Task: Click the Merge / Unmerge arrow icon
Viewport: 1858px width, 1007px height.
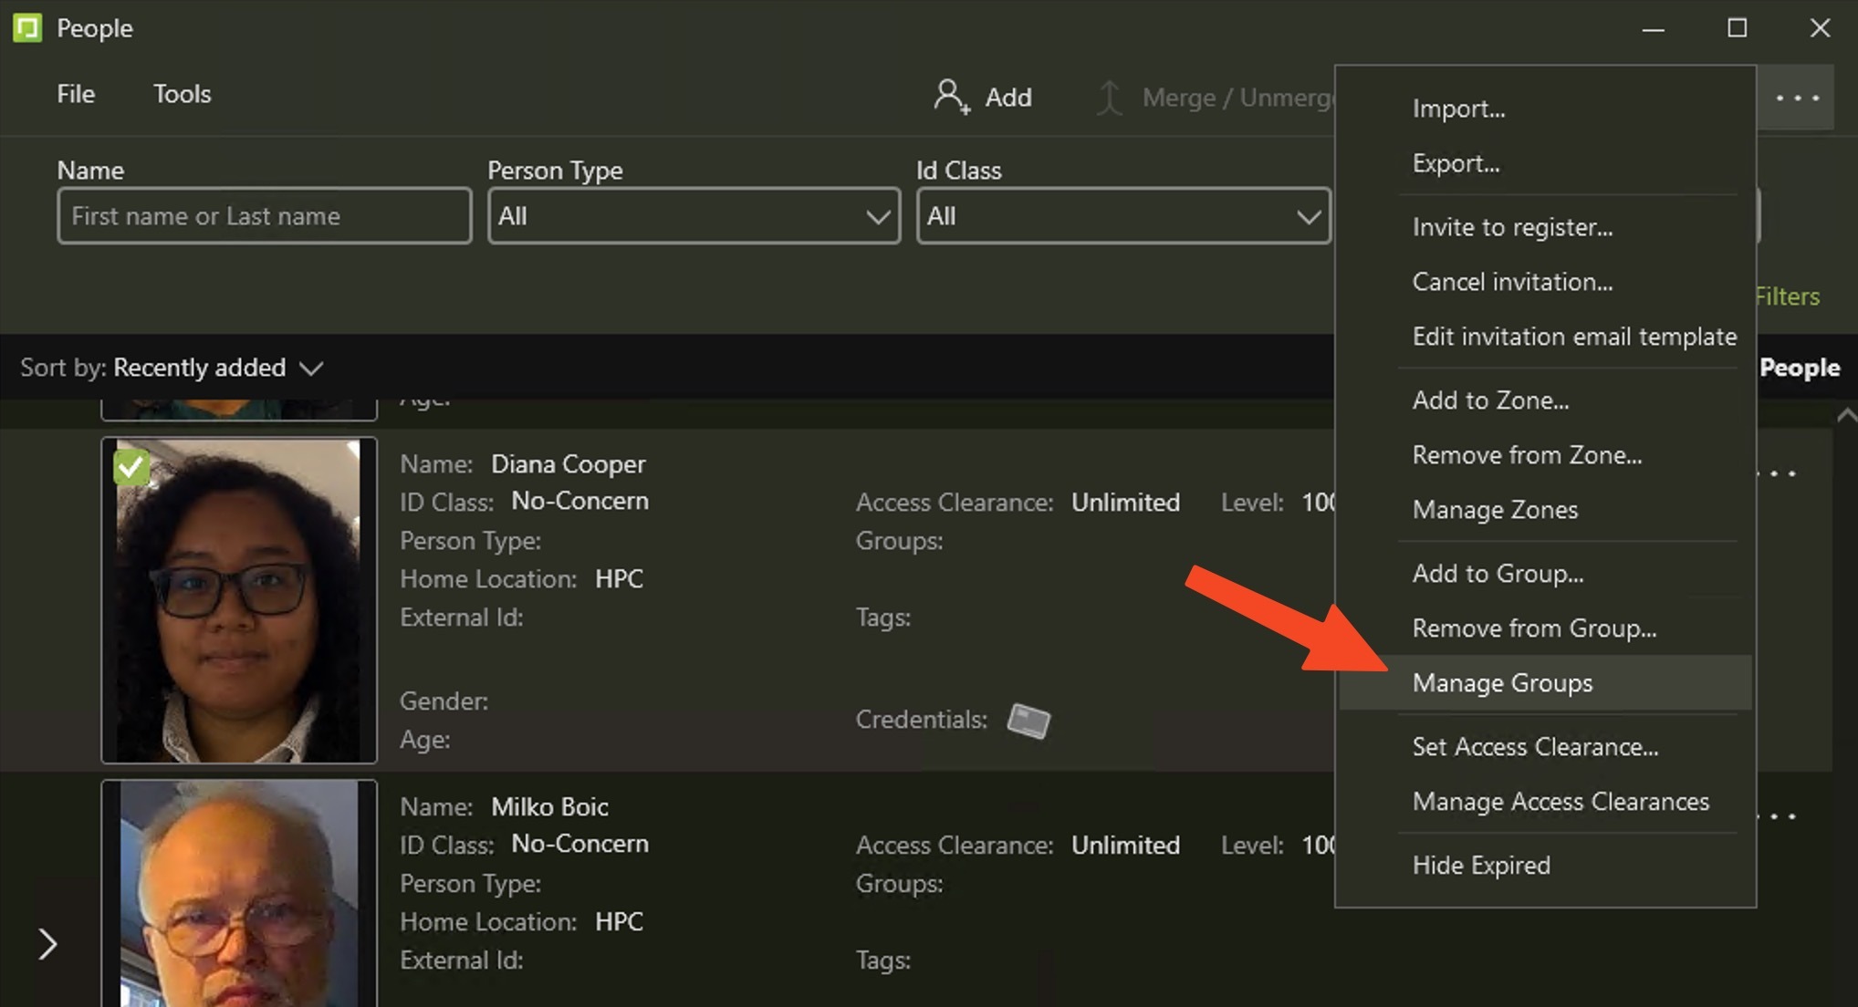Action: coord(1109,98)
